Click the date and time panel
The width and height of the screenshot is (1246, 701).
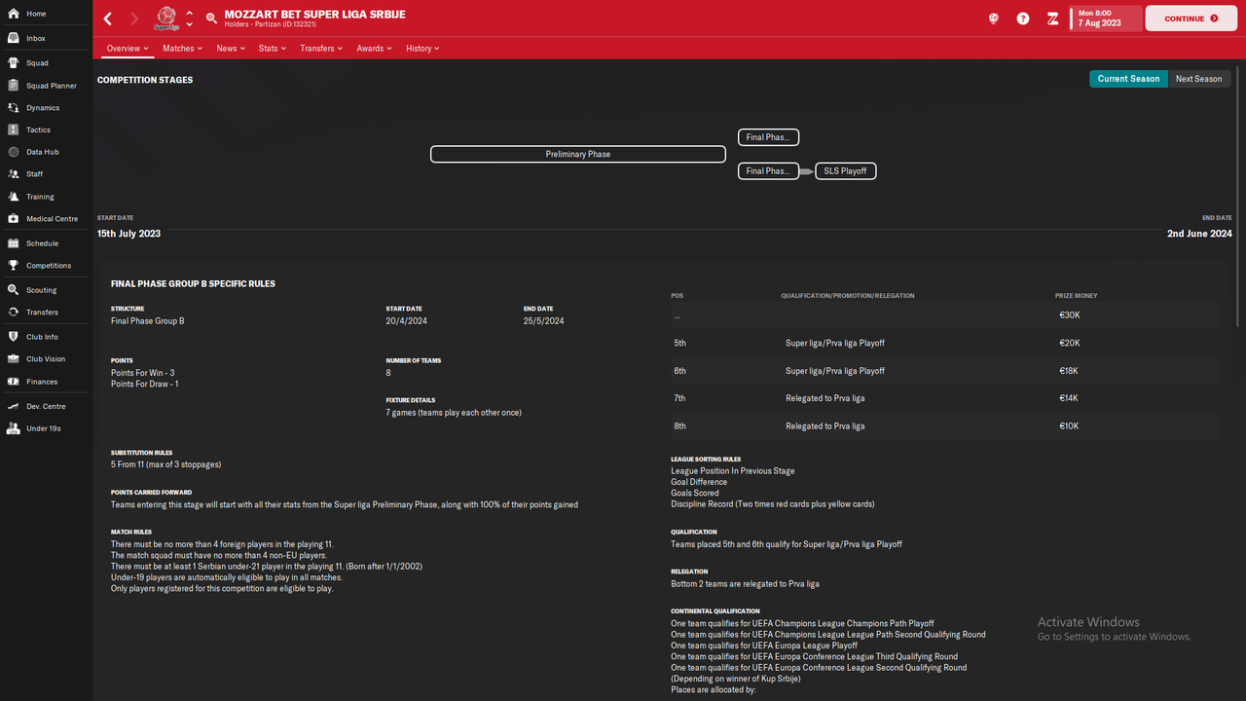click(x=1106, y=18)
